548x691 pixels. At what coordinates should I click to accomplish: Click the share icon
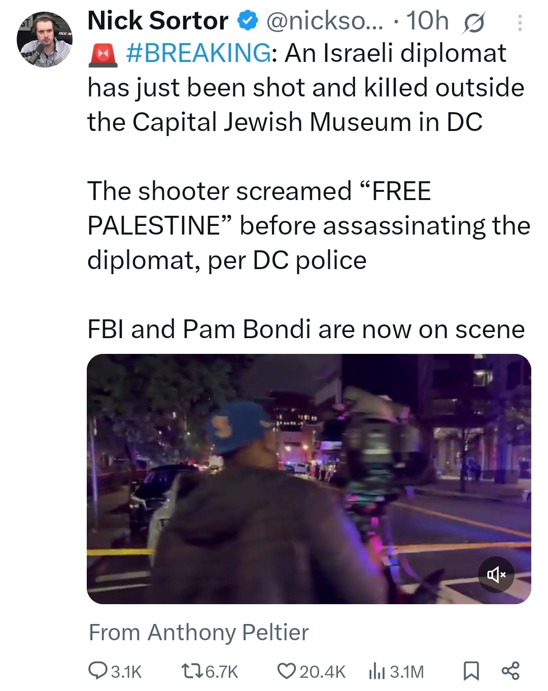pos(510,671)
